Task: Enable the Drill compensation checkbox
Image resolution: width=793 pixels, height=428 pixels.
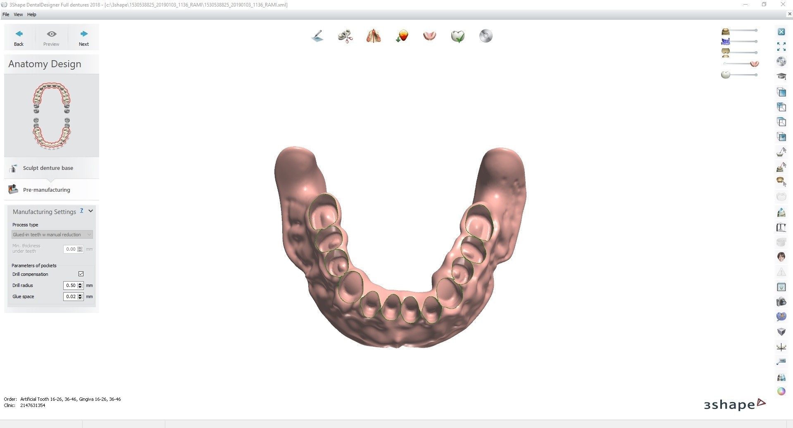Action: click(x=81, y=274)
